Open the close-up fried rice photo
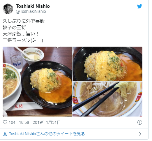The width and height of the screenshot is (152, 141). [107, 64]
